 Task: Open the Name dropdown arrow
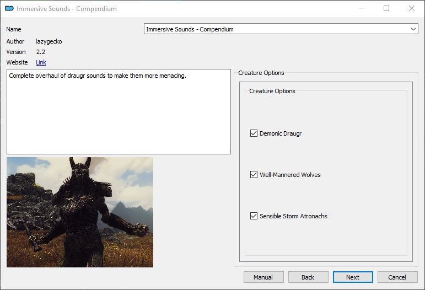coord(413,29)
